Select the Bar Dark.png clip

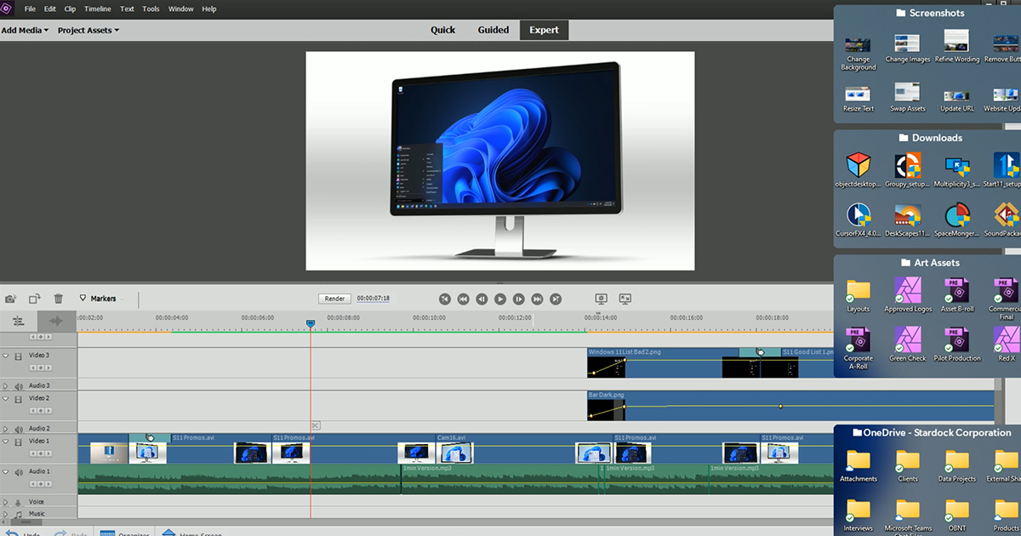click(x=791, y=406)
